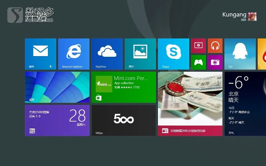Open the Music headphones tile

(215, 46)
